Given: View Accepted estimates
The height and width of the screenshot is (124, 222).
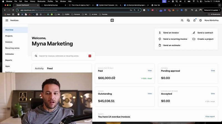Looking at the screenshot, I should click(x=213, y=93).
